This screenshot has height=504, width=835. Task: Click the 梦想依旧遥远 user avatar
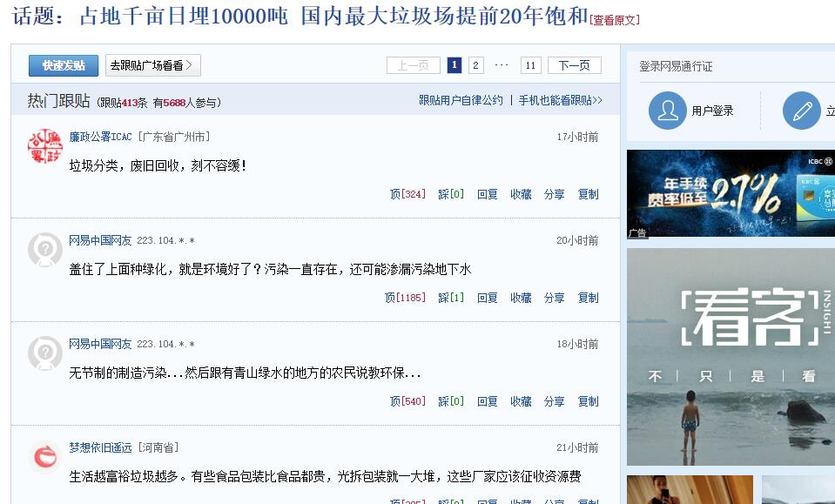[45, 457]
